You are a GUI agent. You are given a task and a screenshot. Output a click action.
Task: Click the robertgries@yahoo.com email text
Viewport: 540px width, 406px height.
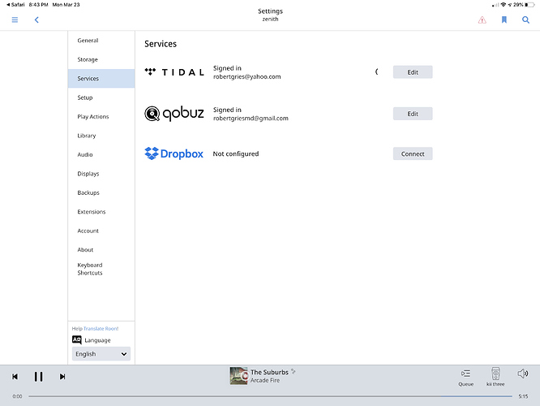(247, 76)
